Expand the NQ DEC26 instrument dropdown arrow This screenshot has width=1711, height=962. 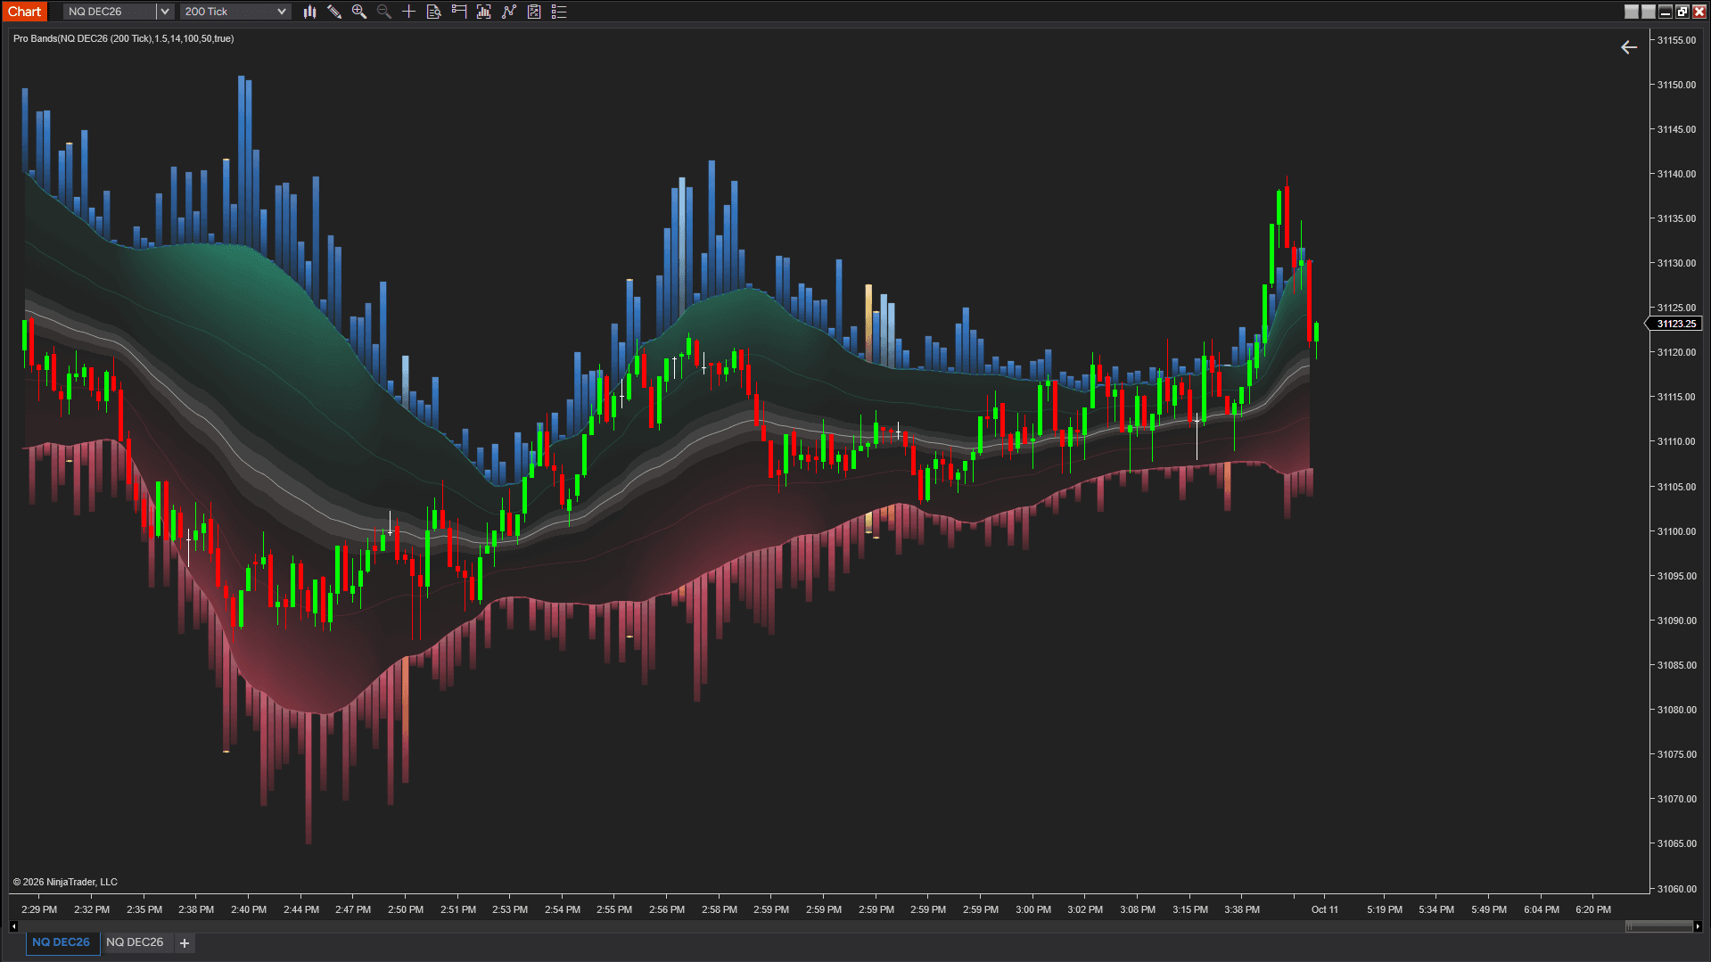pos(165,12)
